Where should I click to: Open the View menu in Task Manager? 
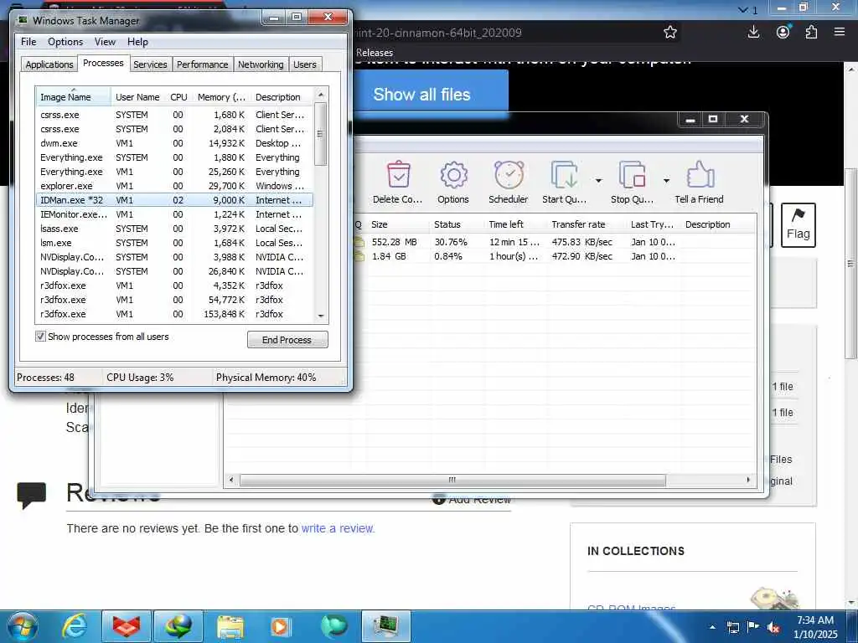(105, 42)
